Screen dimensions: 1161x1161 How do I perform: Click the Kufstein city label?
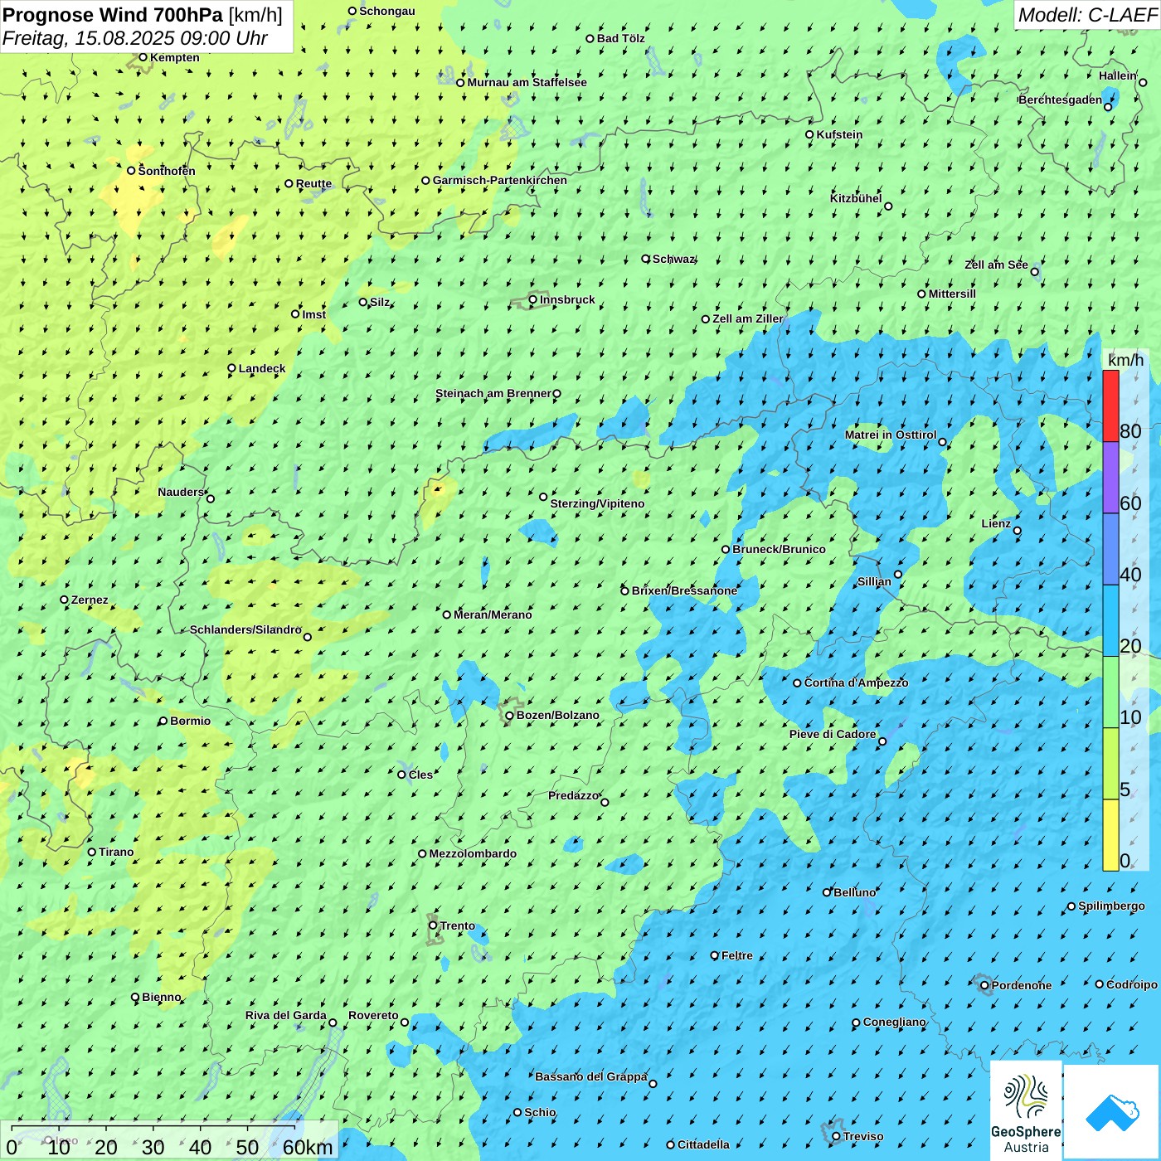click(839, 134)
